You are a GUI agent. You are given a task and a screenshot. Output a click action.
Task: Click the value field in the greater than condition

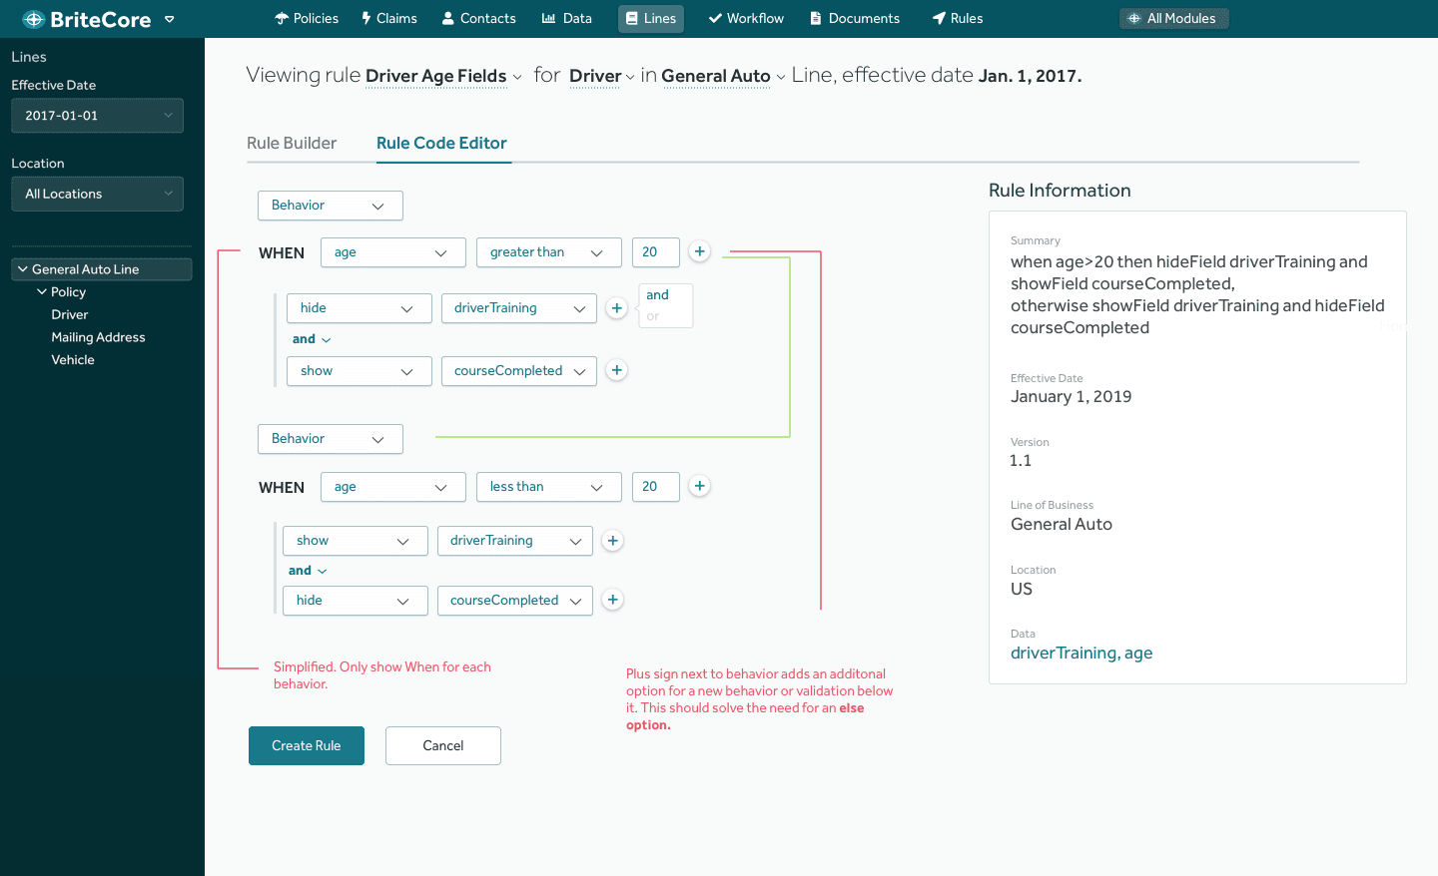[x=656, y=252]
